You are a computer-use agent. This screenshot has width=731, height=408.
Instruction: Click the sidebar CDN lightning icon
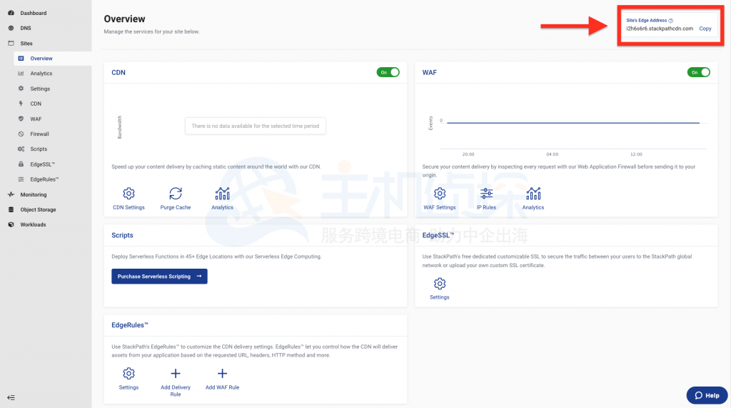pos(21,104)
